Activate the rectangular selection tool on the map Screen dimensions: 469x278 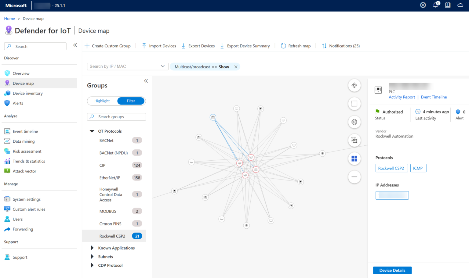pyautogui.click(x=354, y=104)
